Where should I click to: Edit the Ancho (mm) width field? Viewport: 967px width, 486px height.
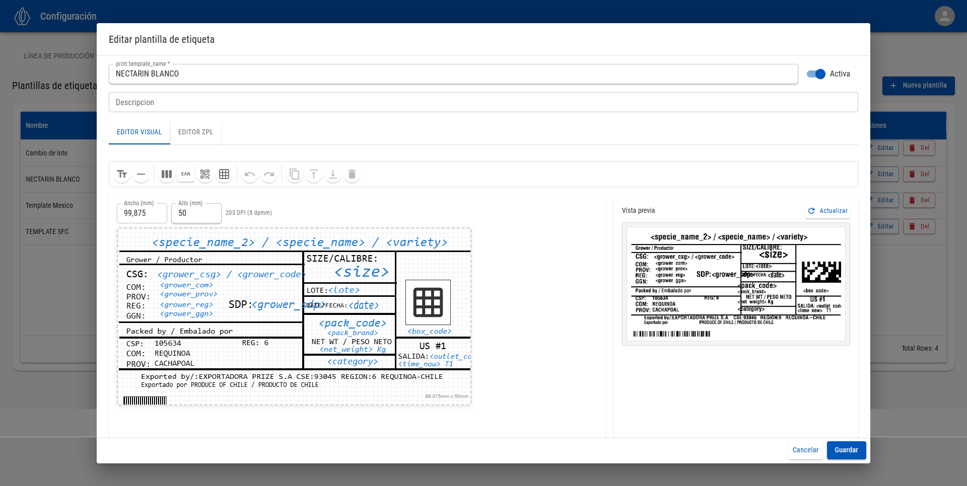pyautogui.click(x=142, y=213)
